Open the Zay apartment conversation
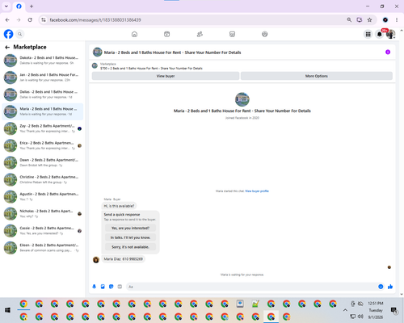This screenshot has height=323, width=404. (x=43, y=128)
